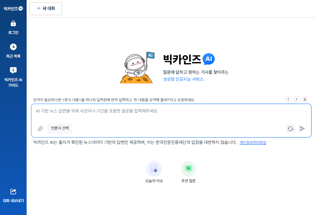Viewport: 316px width, 215px height.
Task: Click 대화 내보내기 export icon
Action: click(x=13, y=191)
